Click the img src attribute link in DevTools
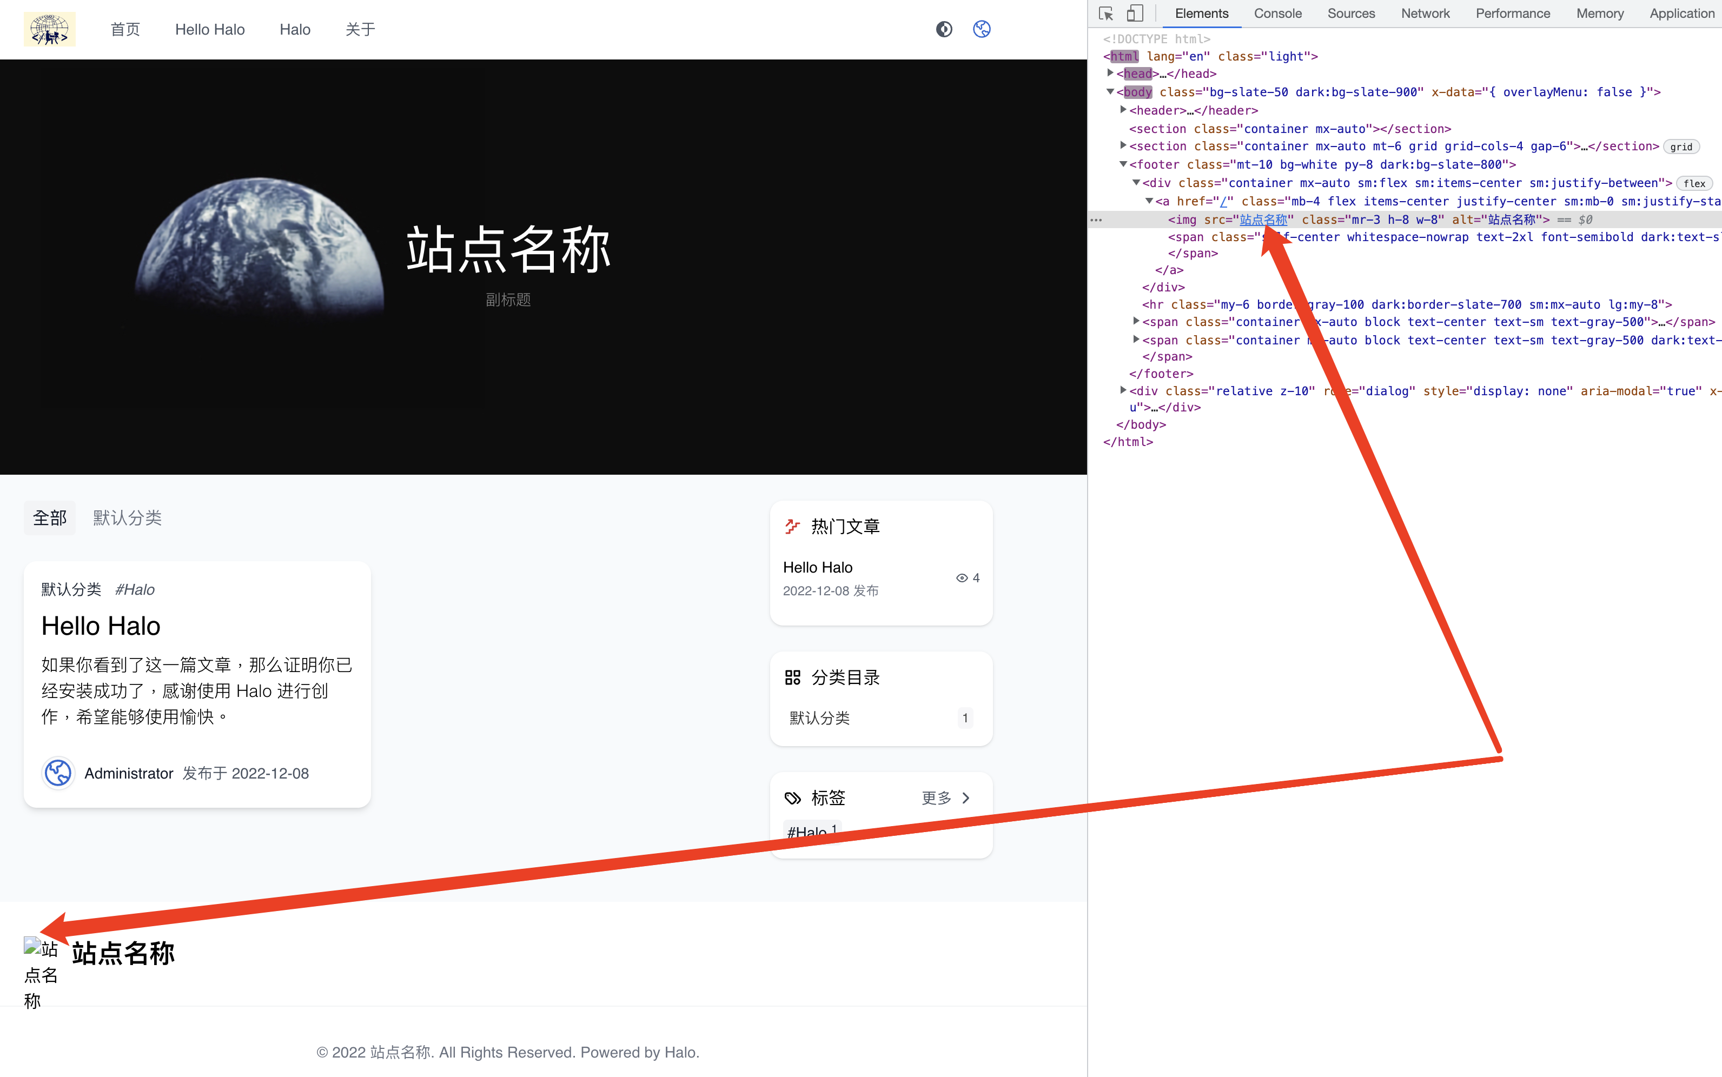Viewport: 1722px width, 1077px height. [1263, 220]
